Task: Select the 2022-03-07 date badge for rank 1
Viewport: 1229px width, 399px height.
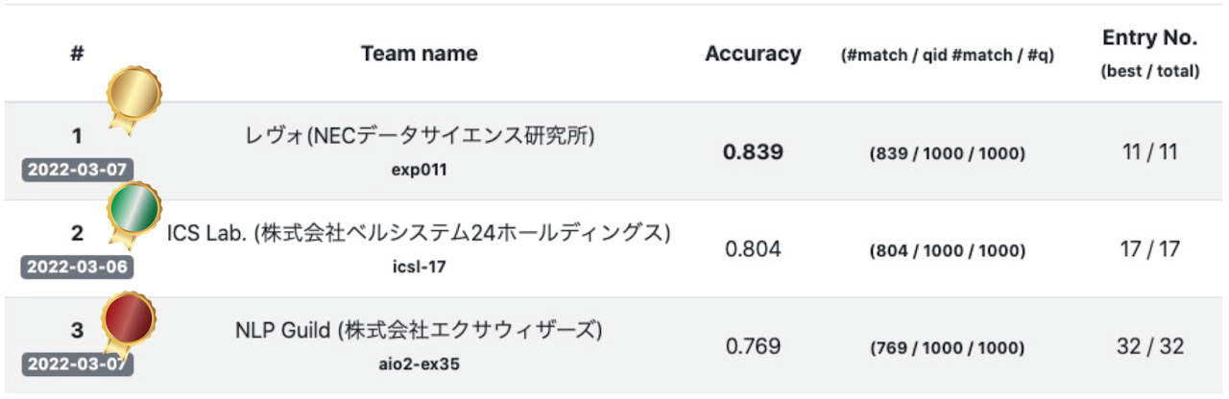Action: point(78,171)
